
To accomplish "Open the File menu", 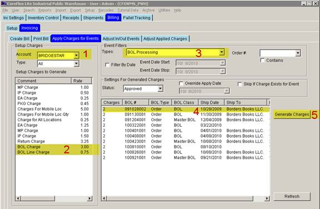I will (x=5, y=10).
